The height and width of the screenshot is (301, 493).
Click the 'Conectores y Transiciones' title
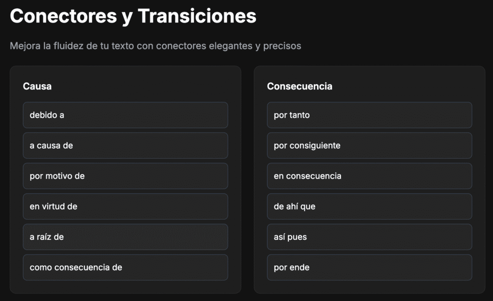133,16
